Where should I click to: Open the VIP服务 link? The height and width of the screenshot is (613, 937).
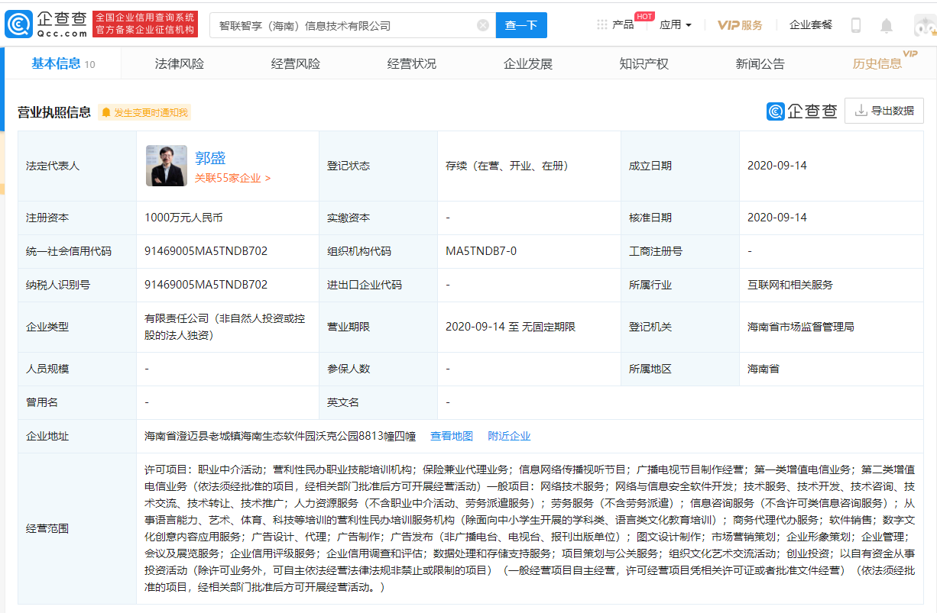[740, 25]
